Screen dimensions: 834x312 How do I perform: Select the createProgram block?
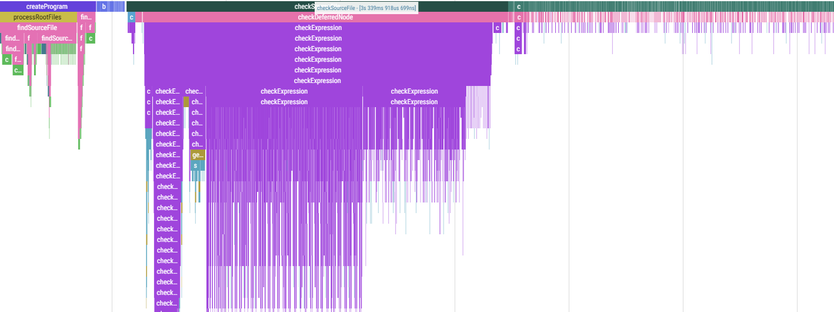pyautogui.click(x=47, y=6)
